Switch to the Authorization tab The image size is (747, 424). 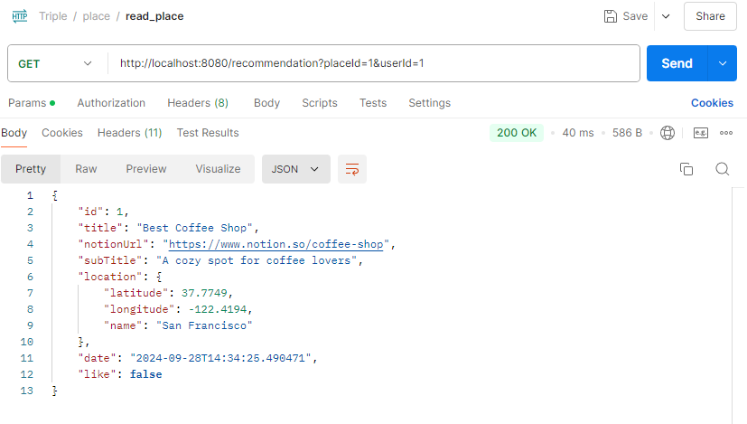click(111, 103)
